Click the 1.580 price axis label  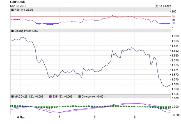[x=175, y=56]
